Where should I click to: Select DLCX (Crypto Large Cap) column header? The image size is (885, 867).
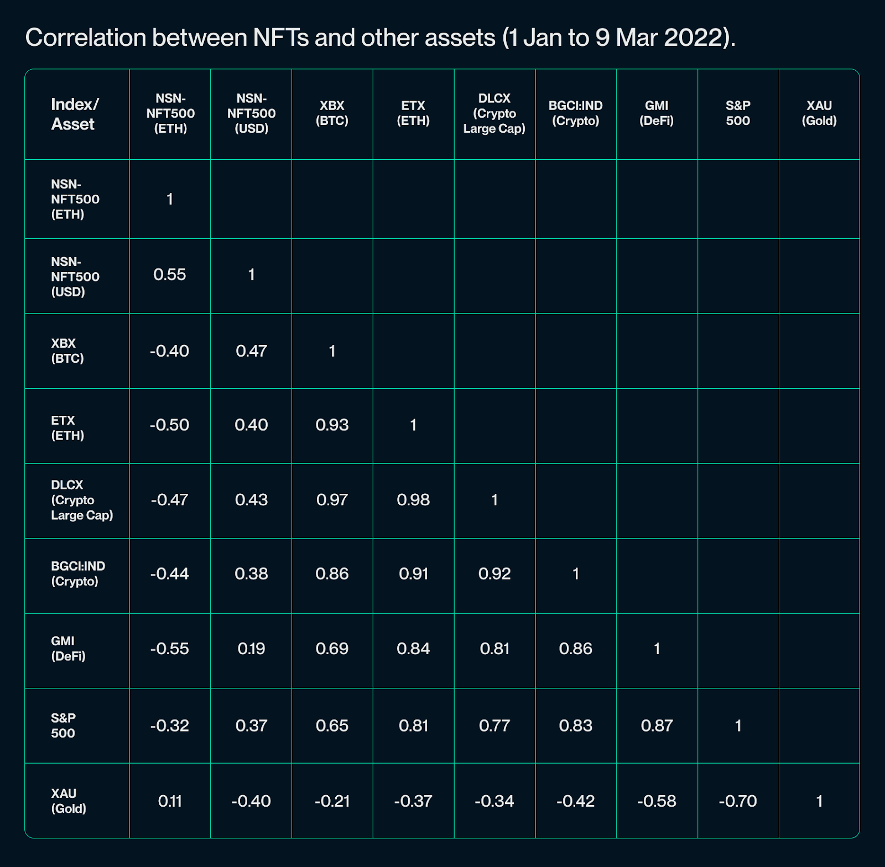coord(494,113)
